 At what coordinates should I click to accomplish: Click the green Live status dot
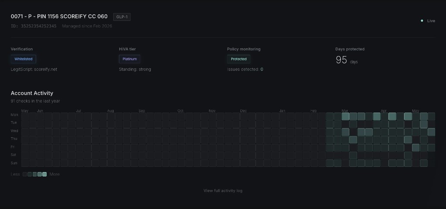click(x=422, y=21)
